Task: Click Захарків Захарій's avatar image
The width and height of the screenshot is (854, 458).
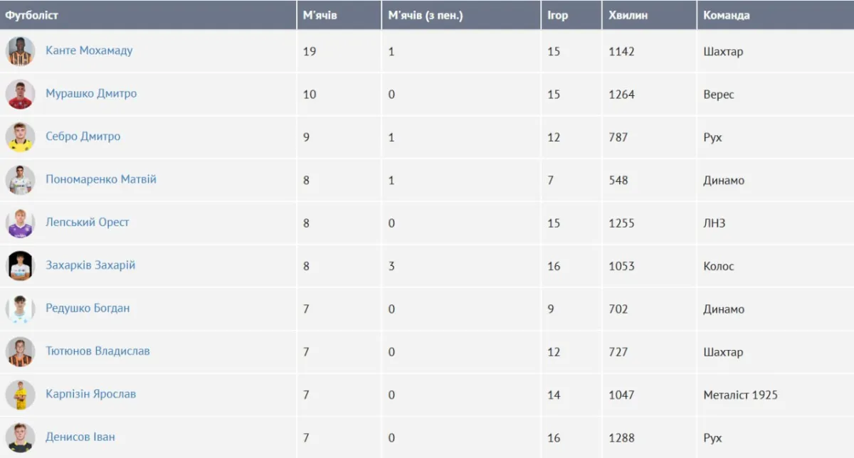Action: point(21,265)
